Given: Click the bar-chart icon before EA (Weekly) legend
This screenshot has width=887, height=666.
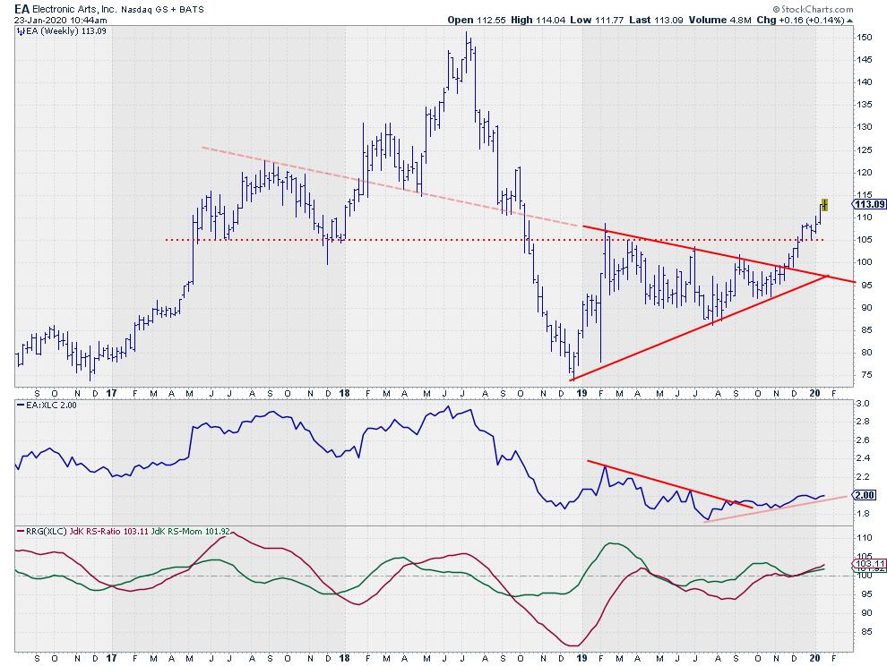Looking at the screenshot, I should coord(21,31).
